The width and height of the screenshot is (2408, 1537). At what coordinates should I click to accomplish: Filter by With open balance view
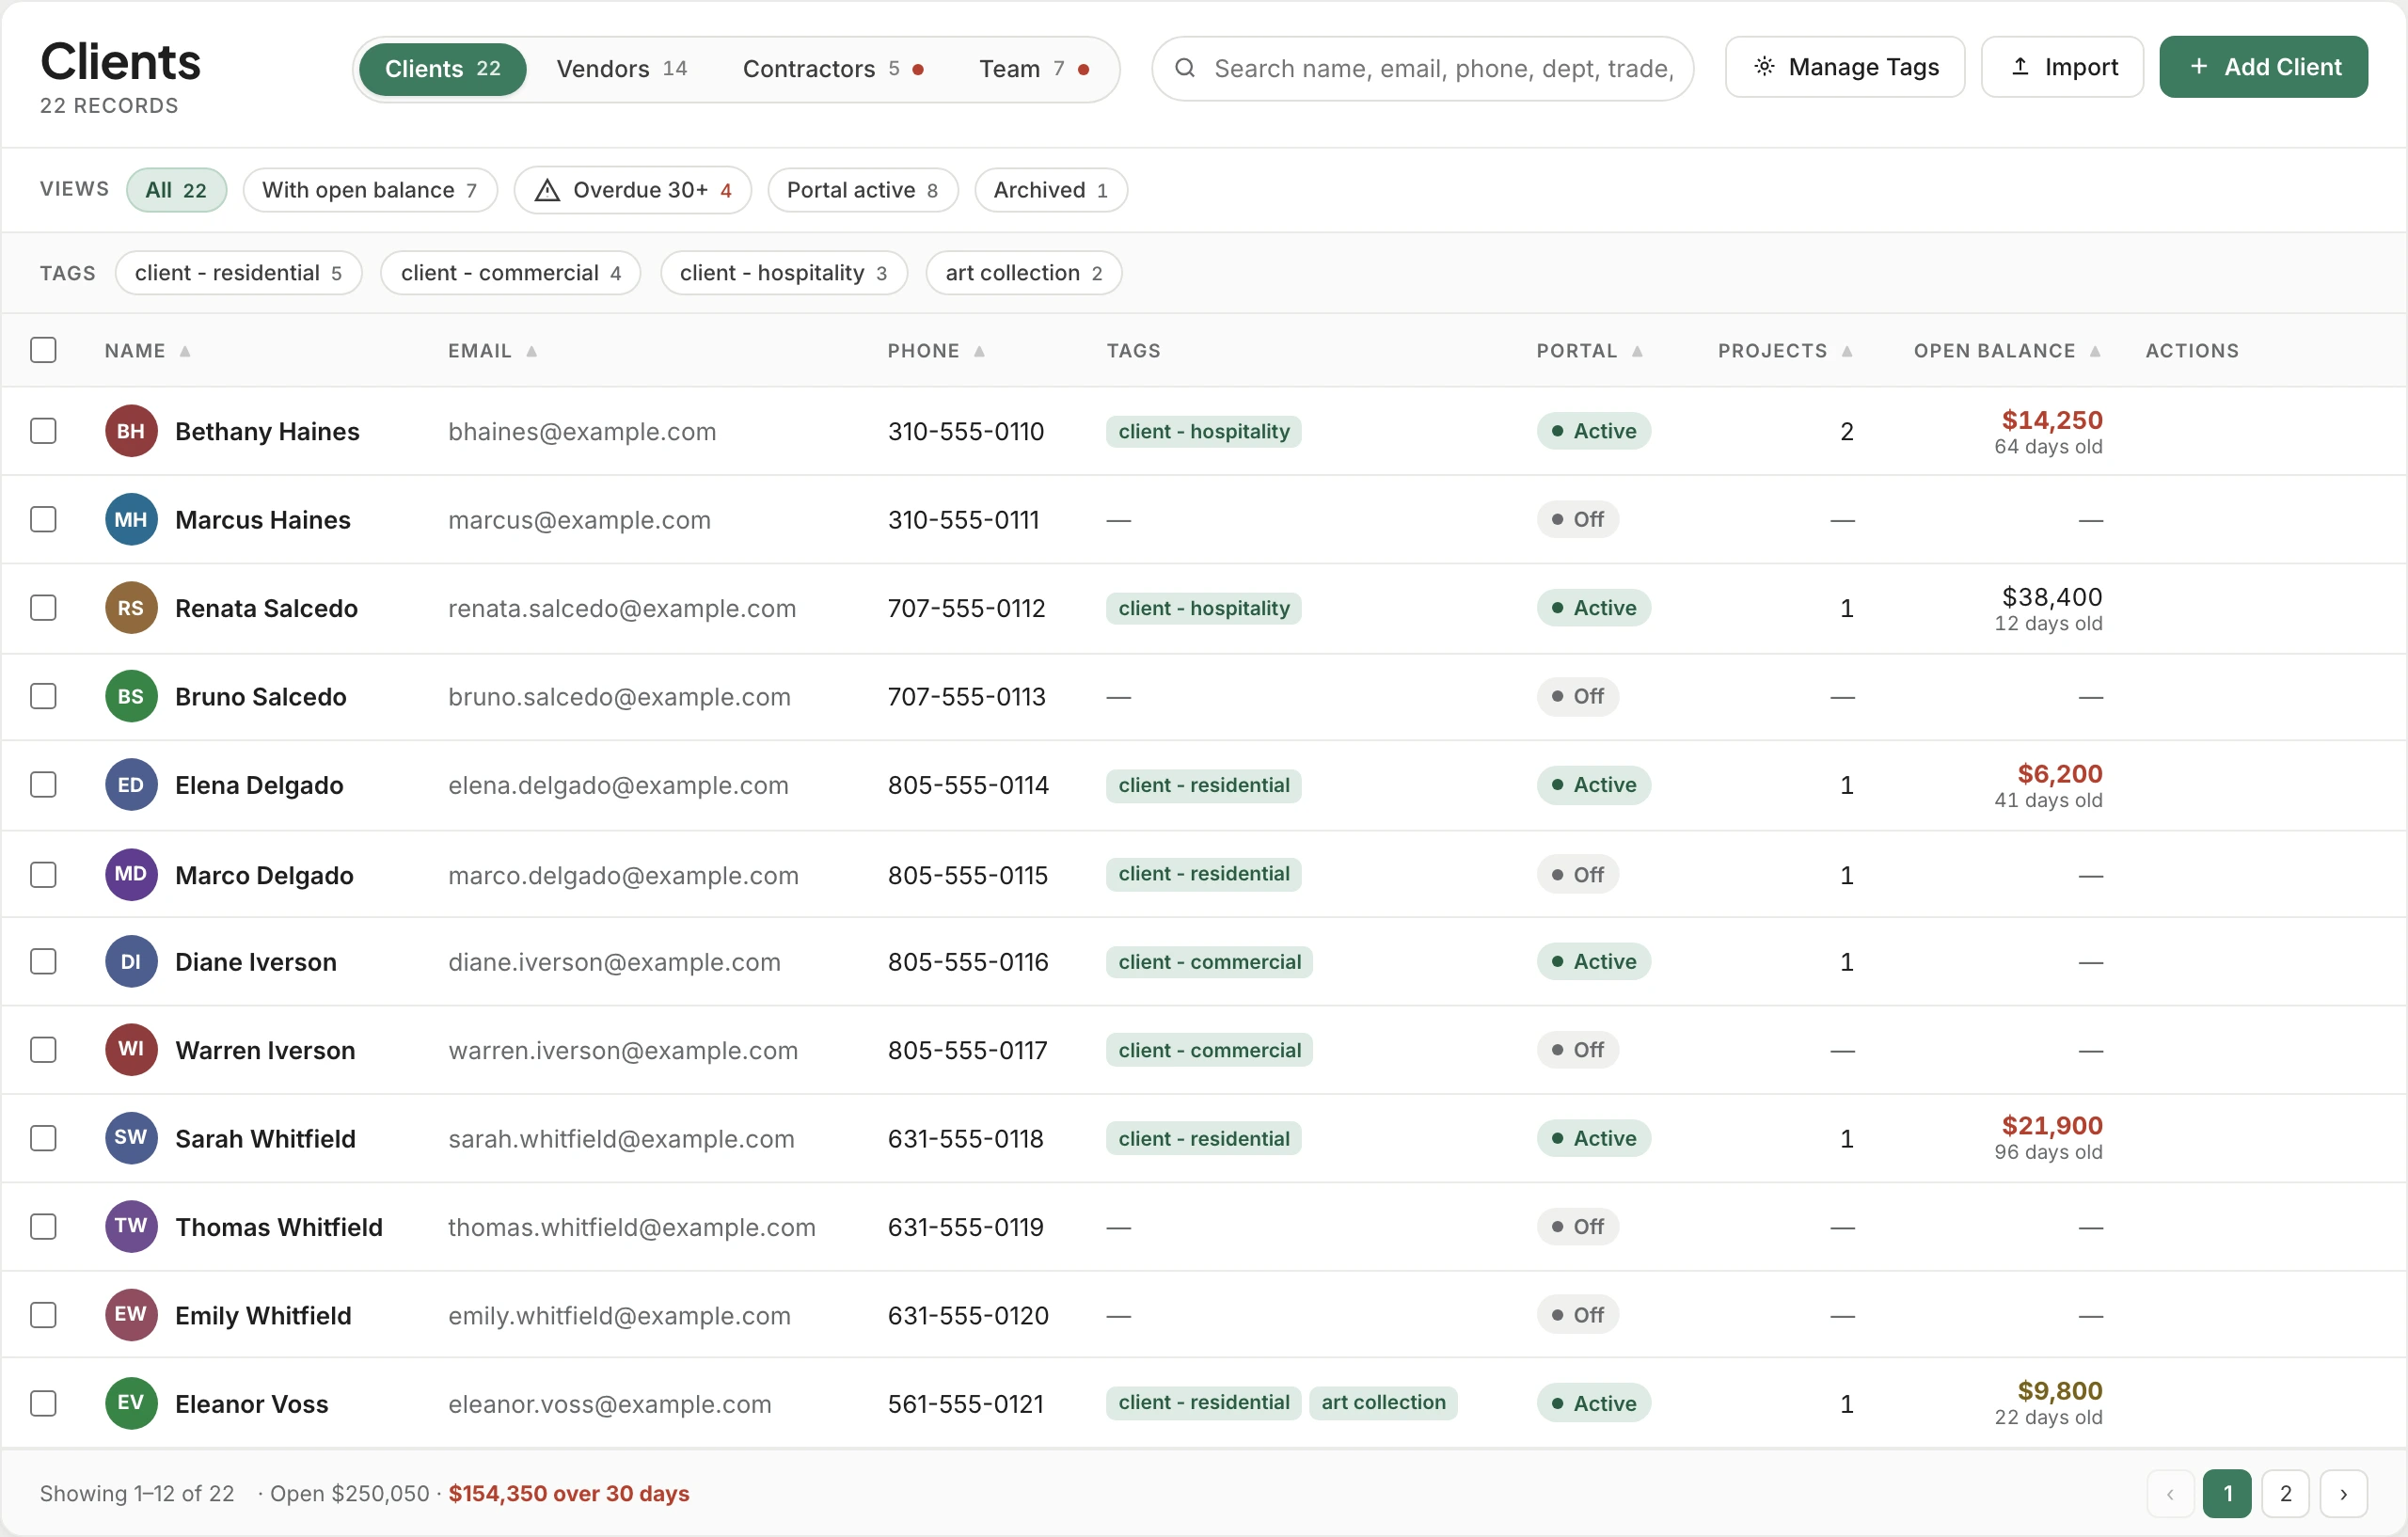[x=371, y=190]
